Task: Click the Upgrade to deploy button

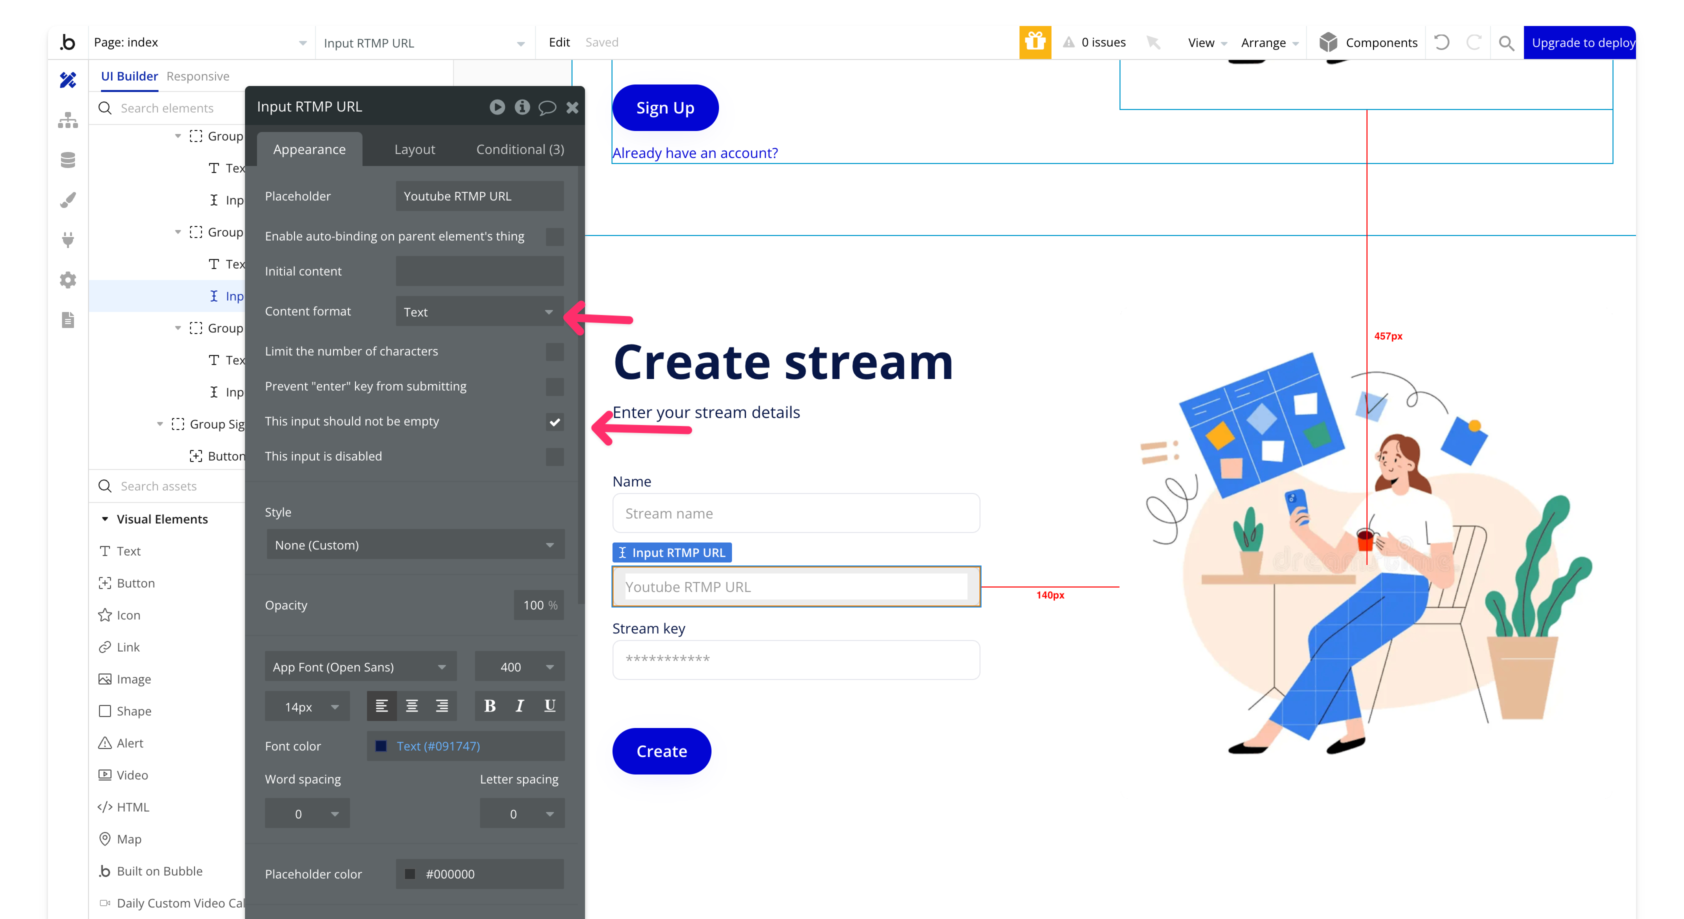Action: pyautogui.click(x=1582, y=42)
